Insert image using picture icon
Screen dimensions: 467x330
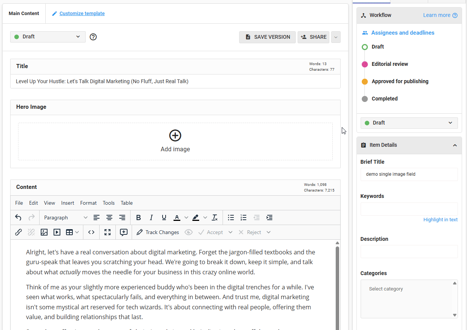click(x=44, y=232)
